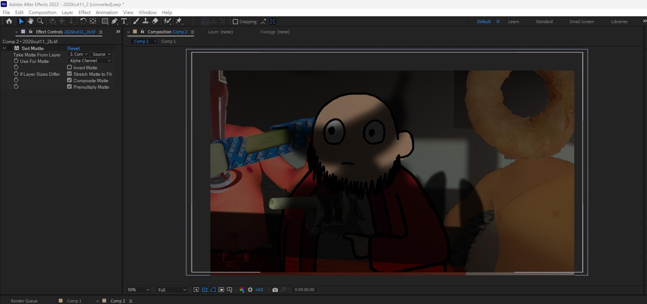
Task: Select the Clone Stamp tool
Action: (x=146, y=21)
